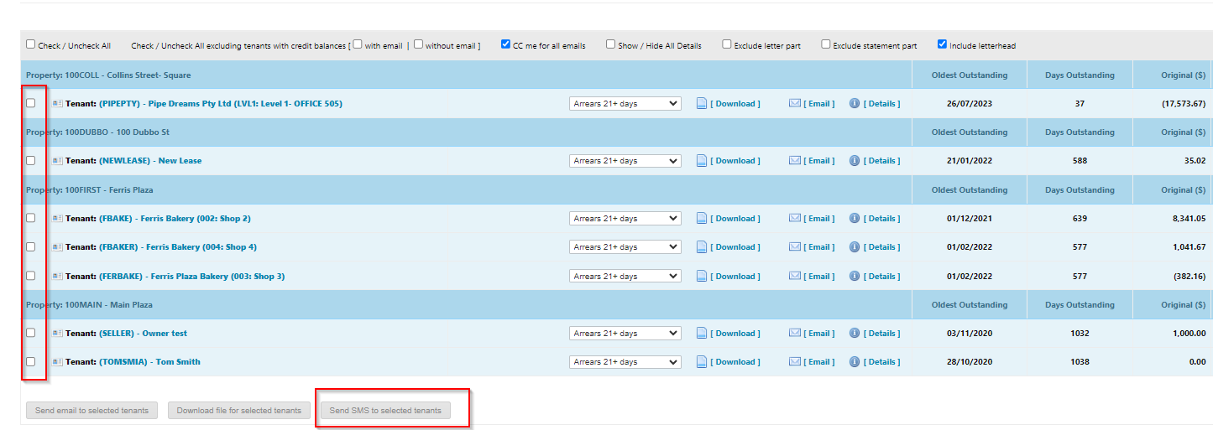Toggle the Check / Uncheck All checkbox
The width and height of the screenshot is (1213, 430).
click(31, 44)
